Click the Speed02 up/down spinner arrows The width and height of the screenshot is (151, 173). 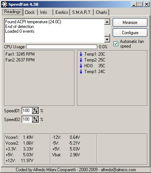tap(35, 119)
